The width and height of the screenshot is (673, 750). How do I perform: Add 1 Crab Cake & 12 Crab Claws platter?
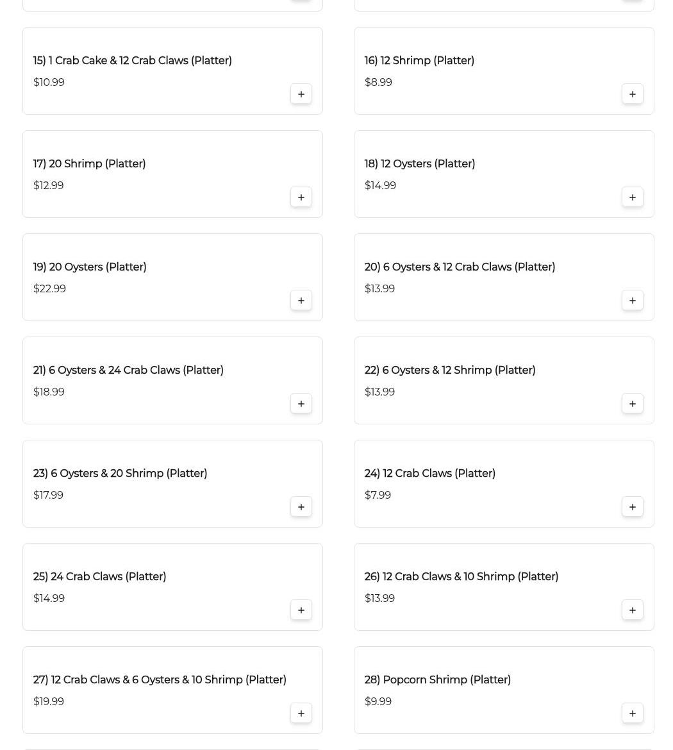[301, 94]
